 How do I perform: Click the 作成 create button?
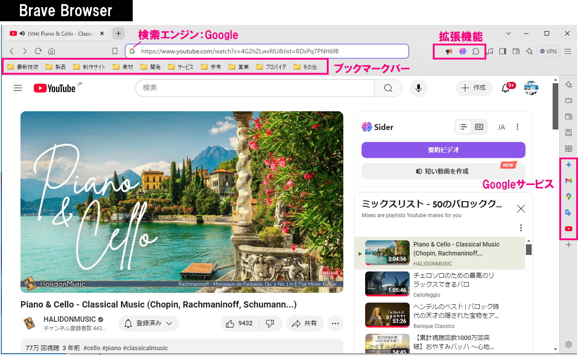tap(474, 88)
